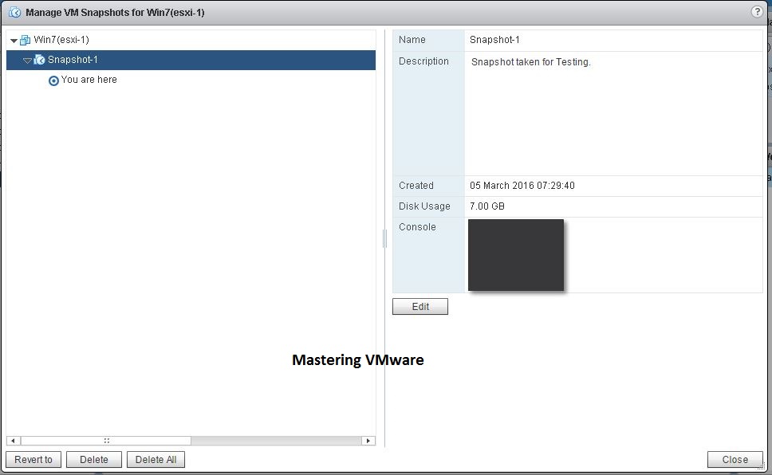
Task: Click the Console field label
Action: click(417, 227)
